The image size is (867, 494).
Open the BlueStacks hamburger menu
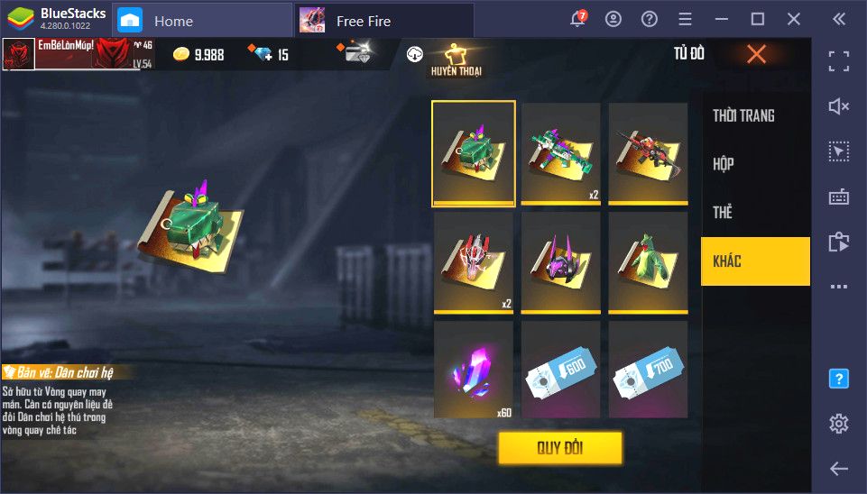685,19
